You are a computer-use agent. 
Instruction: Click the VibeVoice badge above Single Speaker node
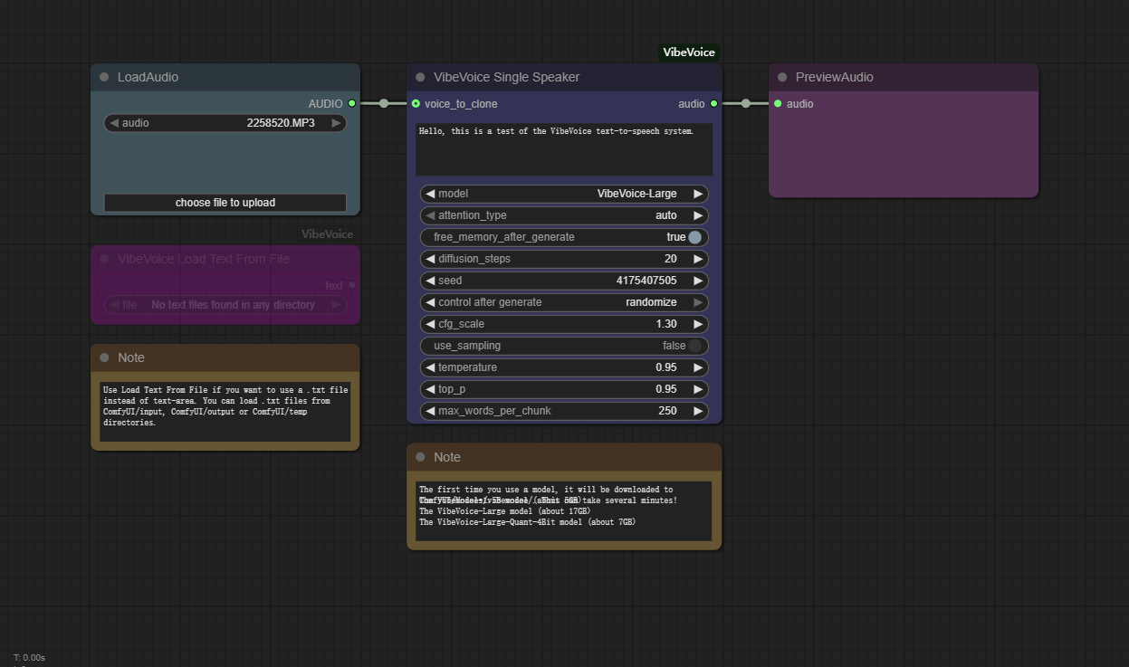coord(689,52)
